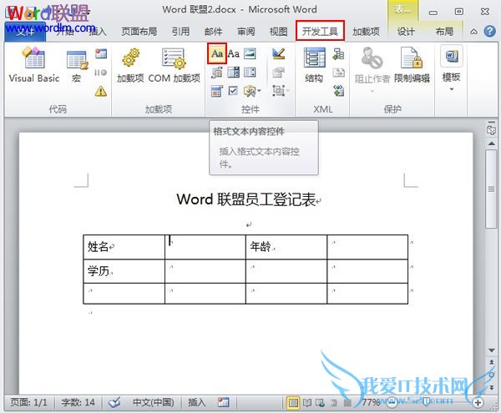Click the XML Transformation icon

coord(338,73)
